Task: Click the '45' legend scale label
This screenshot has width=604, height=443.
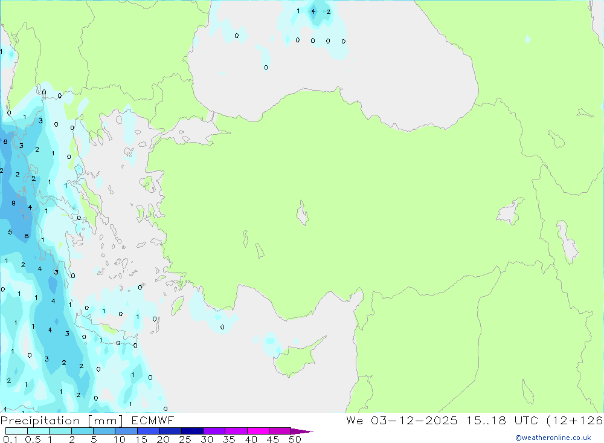Action: click(x=273, y=439)
